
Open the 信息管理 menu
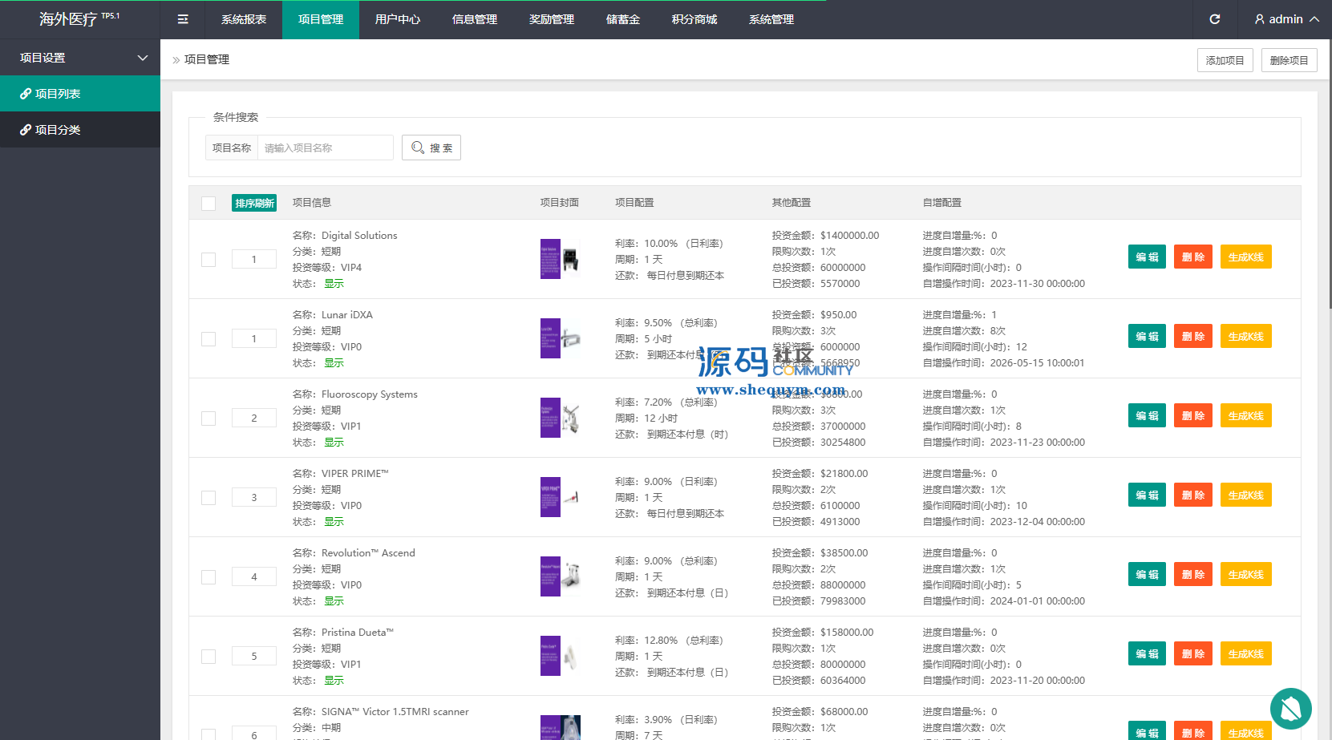pos(475,19)
